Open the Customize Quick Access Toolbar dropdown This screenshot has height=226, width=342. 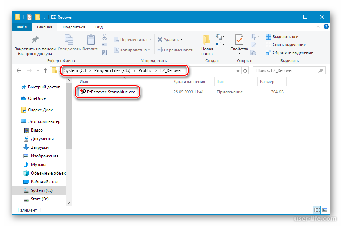44,17
